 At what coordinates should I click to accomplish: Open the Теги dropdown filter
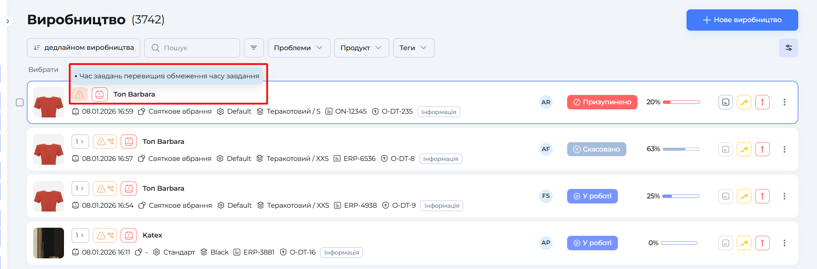coord(413,48)
